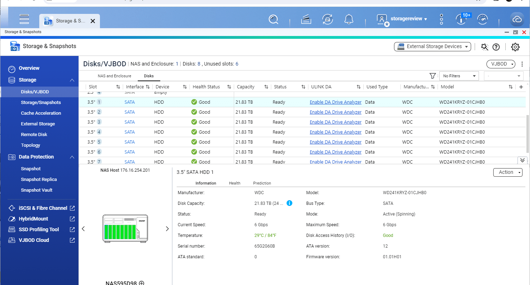
Task: Collapse details with the double-chevron button
Action: 522,160
